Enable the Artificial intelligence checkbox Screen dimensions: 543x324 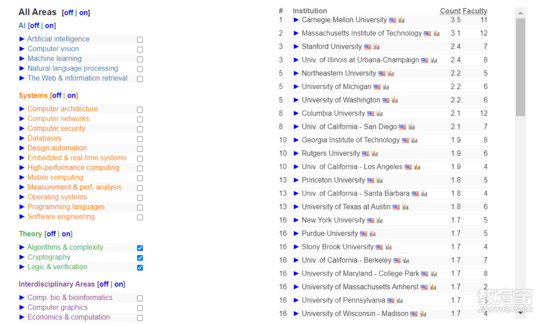[x=140, y=40]
